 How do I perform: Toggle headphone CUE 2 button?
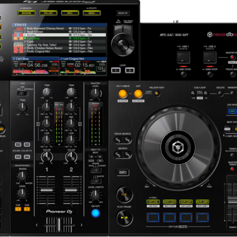click(x=27, y=209)
